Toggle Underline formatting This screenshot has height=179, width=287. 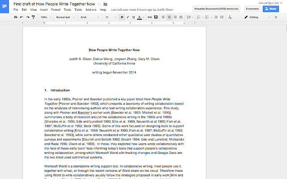[134, 17]
